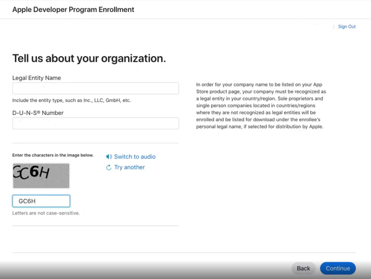Click the Apple Developer Program Enrollment title
This screenshot has height=279, width=371.
coord(73,9)
